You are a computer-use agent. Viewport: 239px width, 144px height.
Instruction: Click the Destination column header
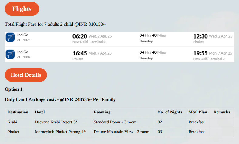tap(18, 112)
